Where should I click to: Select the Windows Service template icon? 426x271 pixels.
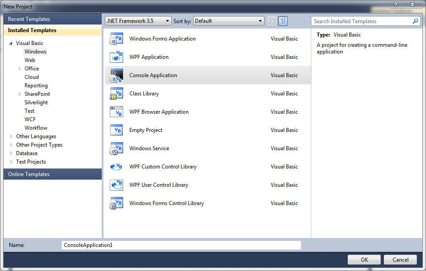tap(116, 148)
